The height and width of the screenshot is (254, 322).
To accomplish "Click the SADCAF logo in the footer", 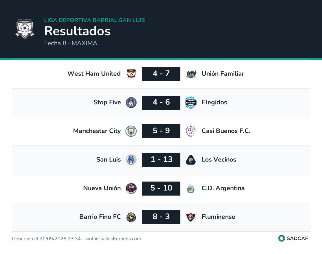I will 293,238.
